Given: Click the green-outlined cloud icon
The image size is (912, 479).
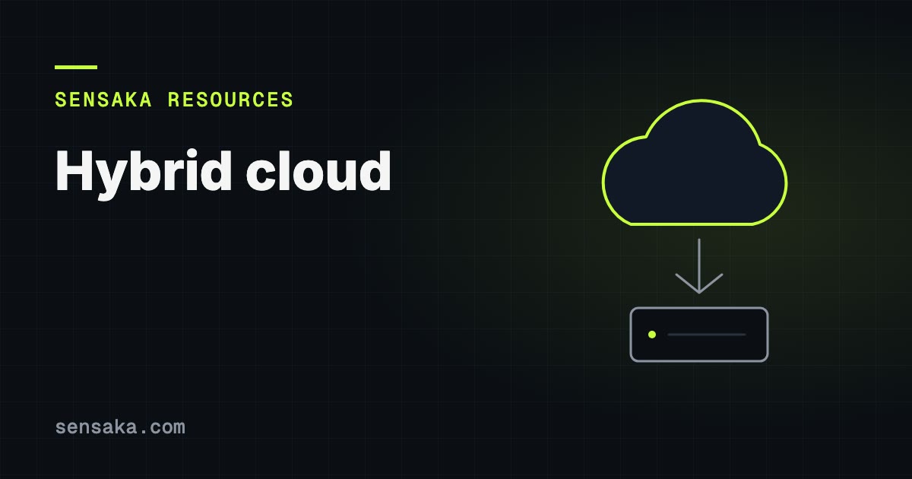Looking at the screenshot, I should point(695,163).
